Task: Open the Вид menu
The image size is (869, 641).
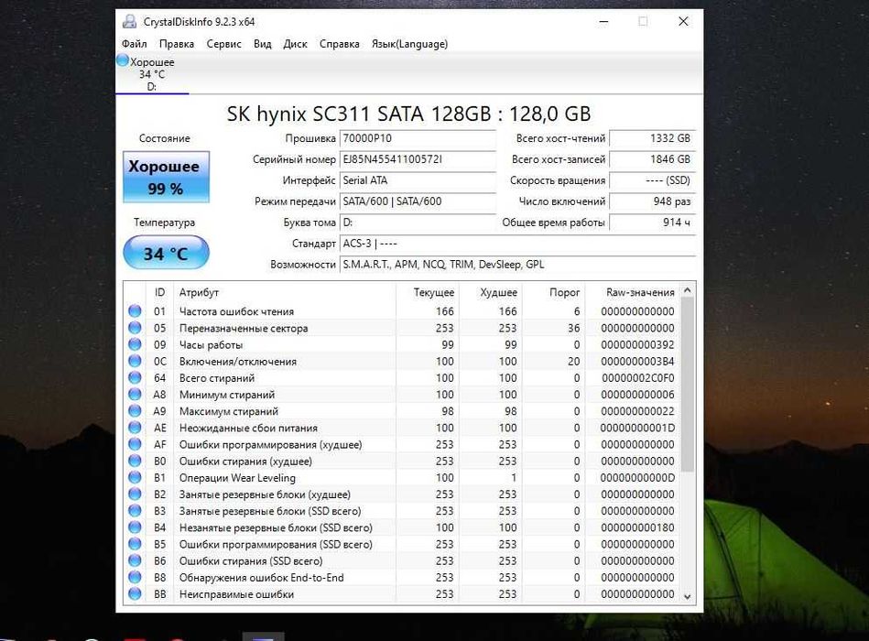Action: 262,44
